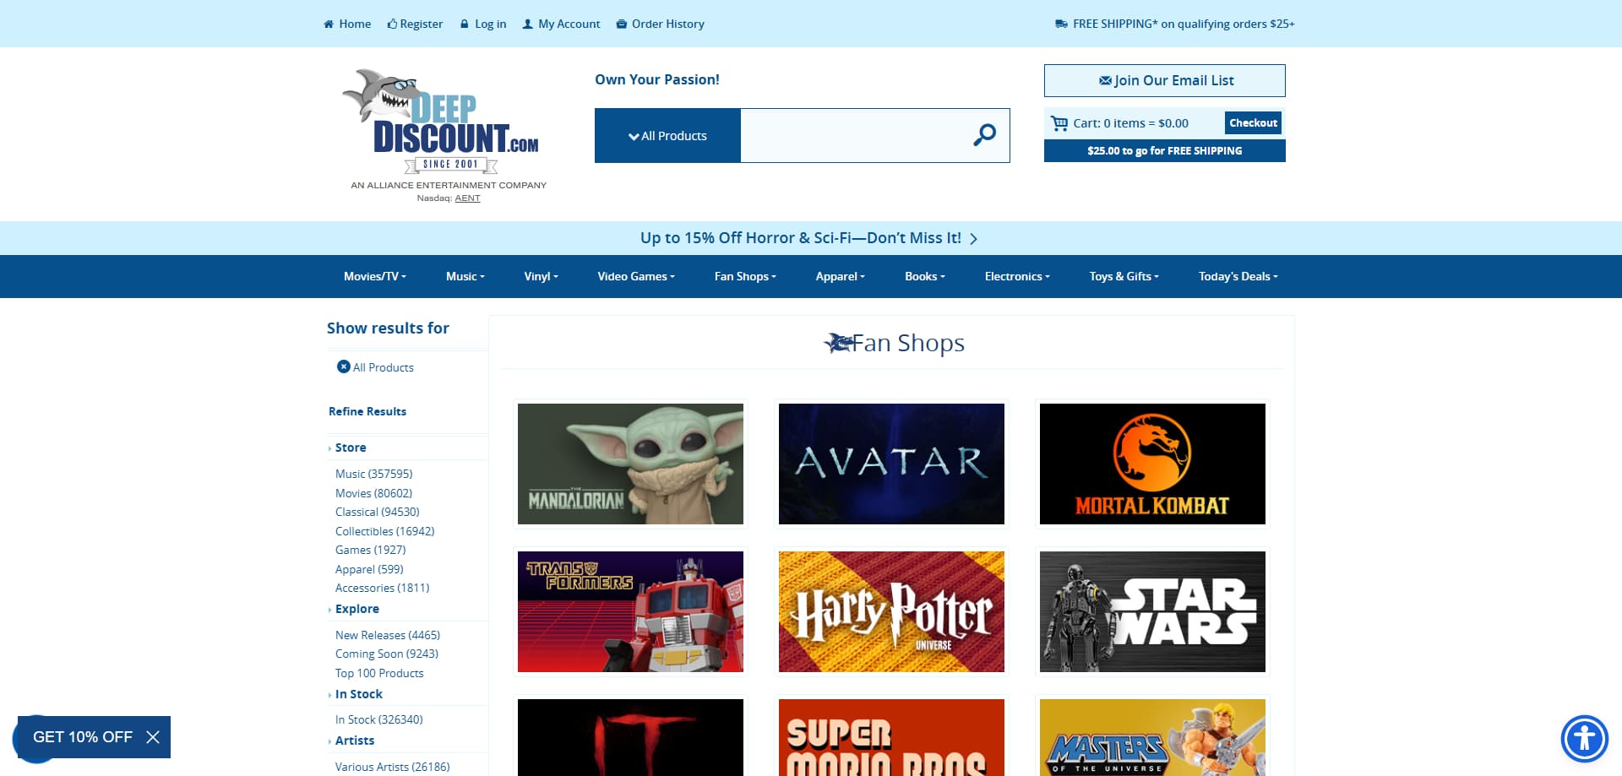This screenshot has width=1622, height=776.
Task: Click the search text input field
Action: pyautogui.click(x=850, y=135)
